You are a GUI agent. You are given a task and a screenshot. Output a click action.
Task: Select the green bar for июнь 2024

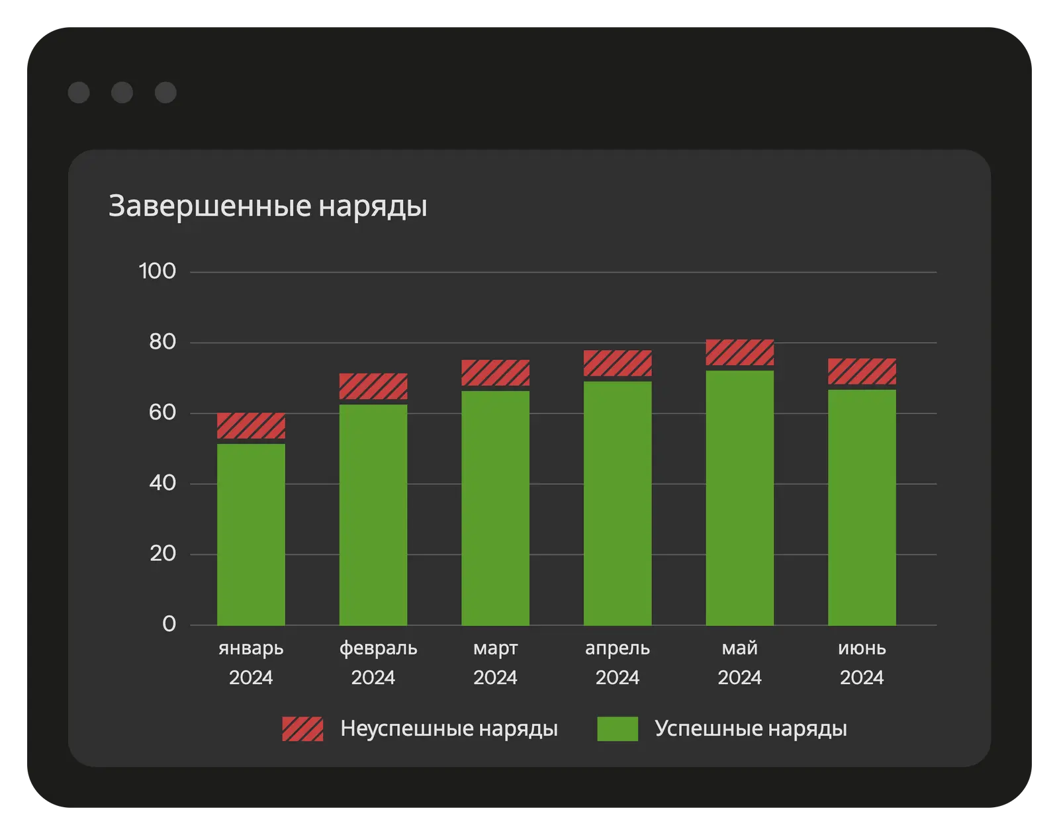[862, 507]
